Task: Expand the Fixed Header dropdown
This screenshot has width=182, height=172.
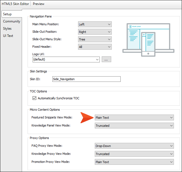Action: (95, 47)
